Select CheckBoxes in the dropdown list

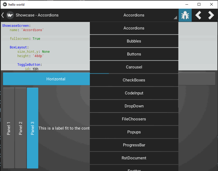tap(134, 80)
